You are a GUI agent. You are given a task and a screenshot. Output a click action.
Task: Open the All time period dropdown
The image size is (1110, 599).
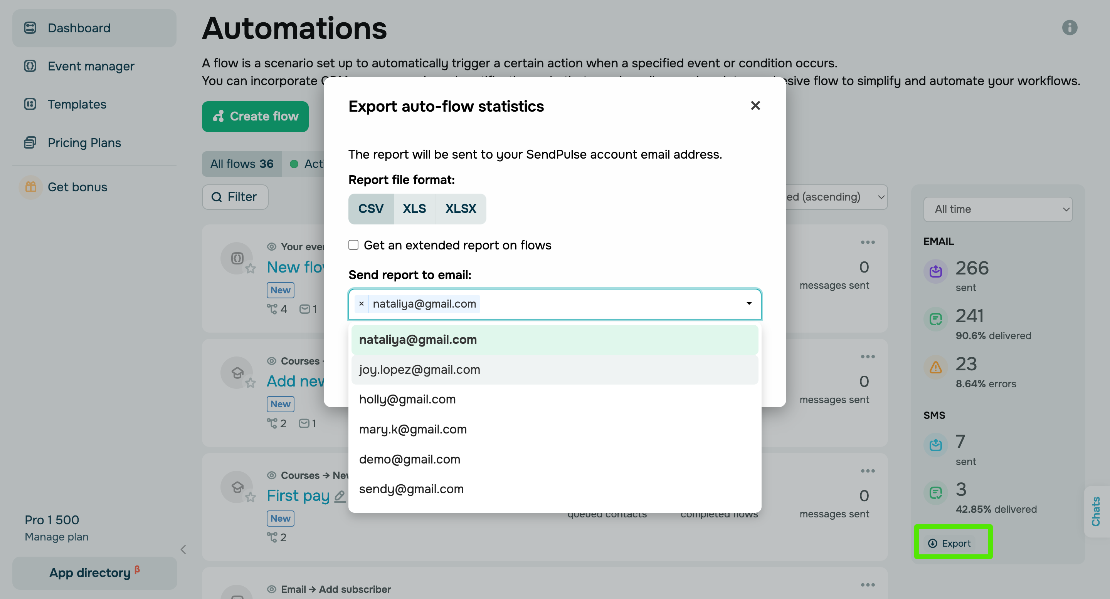pyautogui.click(x=997, y=209)
